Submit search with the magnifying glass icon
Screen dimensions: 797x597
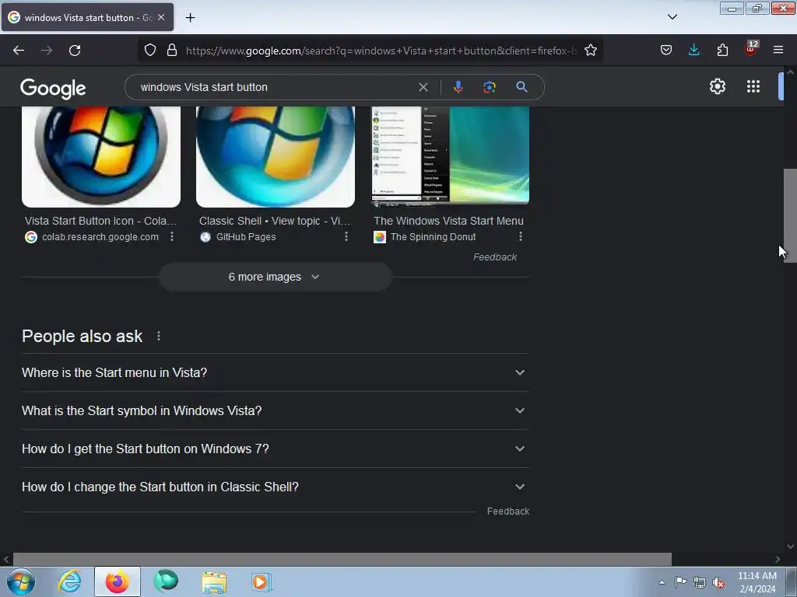point(521,87)
